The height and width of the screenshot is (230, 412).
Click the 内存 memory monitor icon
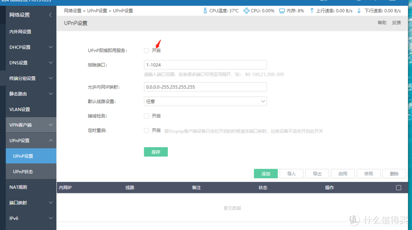point(280,11)
